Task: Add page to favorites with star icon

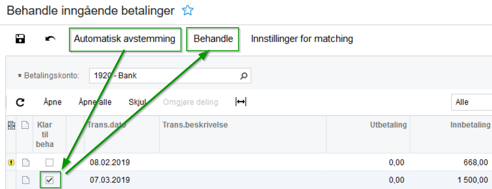Action: (x=188, y=11)
